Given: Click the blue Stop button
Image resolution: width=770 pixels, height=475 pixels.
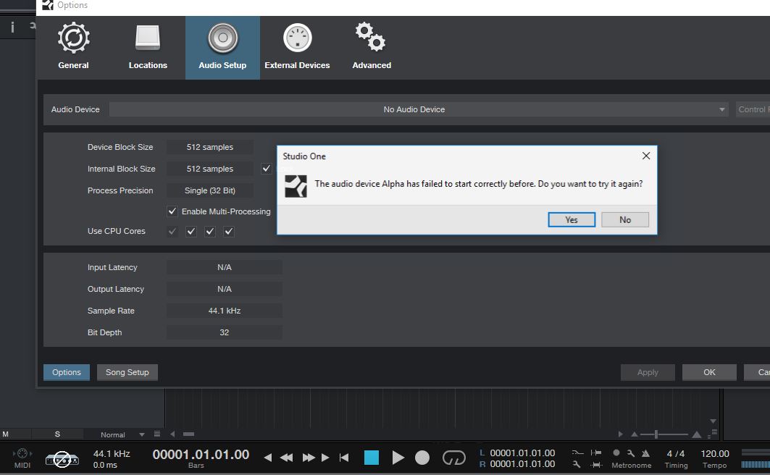Looking at the screenshot, I should [x=372, y=458].
